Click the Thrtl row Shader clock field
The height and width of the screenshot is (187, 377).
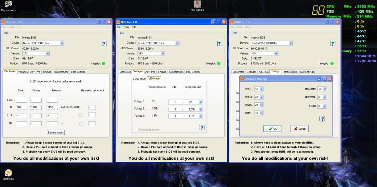click(36, 115)
